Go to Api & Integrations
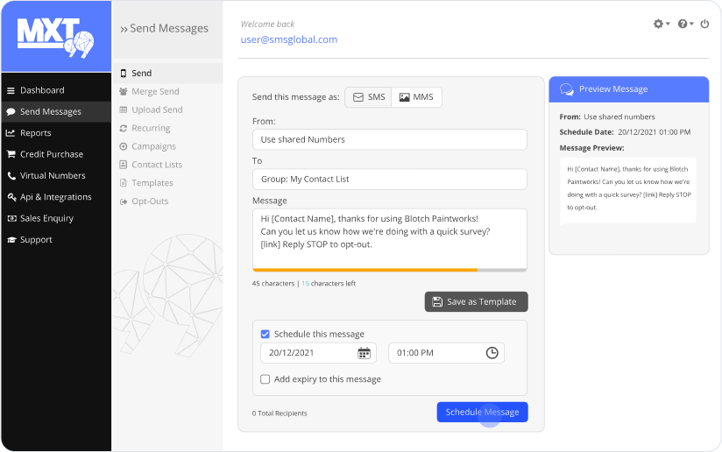Screen dimensions: 722x452 pyautogui.click(x=55, y=197)
